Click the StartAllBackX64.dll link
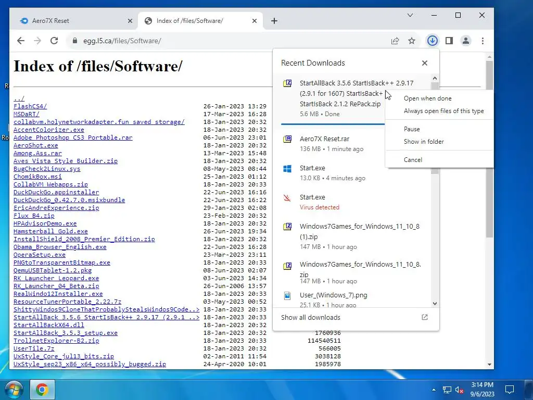 pos(48,325)
